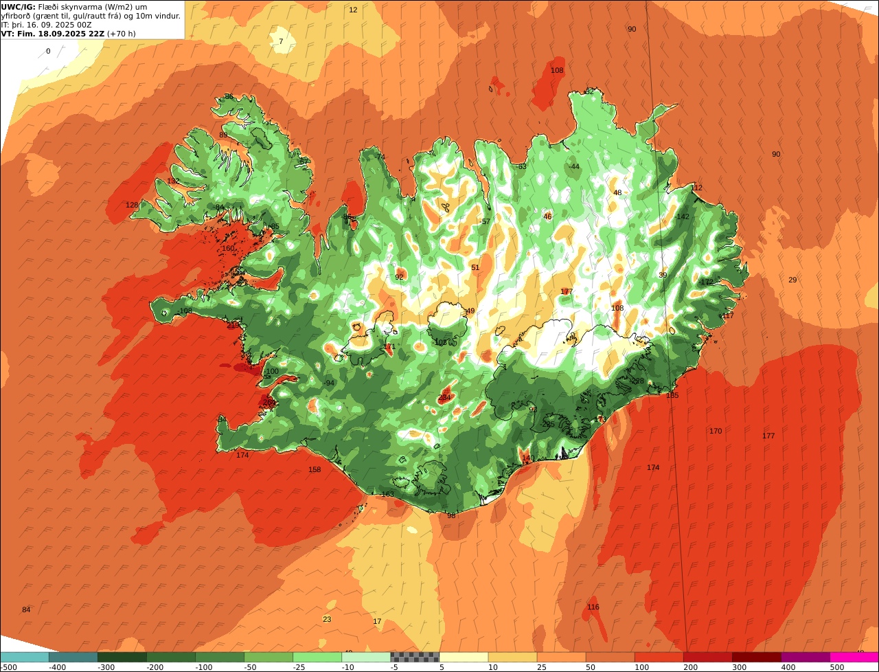The width and height of the screenshot is (879, 672).
Task: Click the map value '17' at the bottom
Action: point(377,622)
